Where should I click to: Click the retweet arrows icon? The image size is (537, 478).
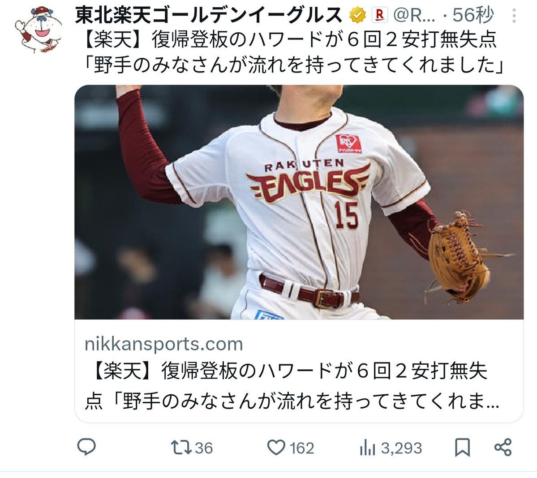pyautogui.click(x=181, y=448)
